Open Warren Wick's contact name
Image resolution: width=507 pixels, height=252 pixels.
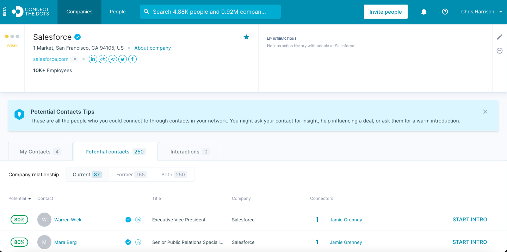pos(68,220)
